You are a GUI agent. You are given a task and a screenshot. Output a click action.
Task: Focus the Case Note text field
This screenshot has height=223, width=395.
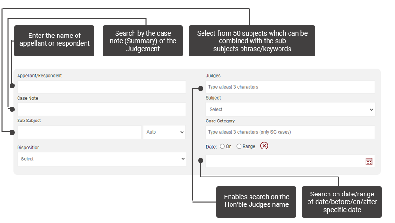point(102,110)
